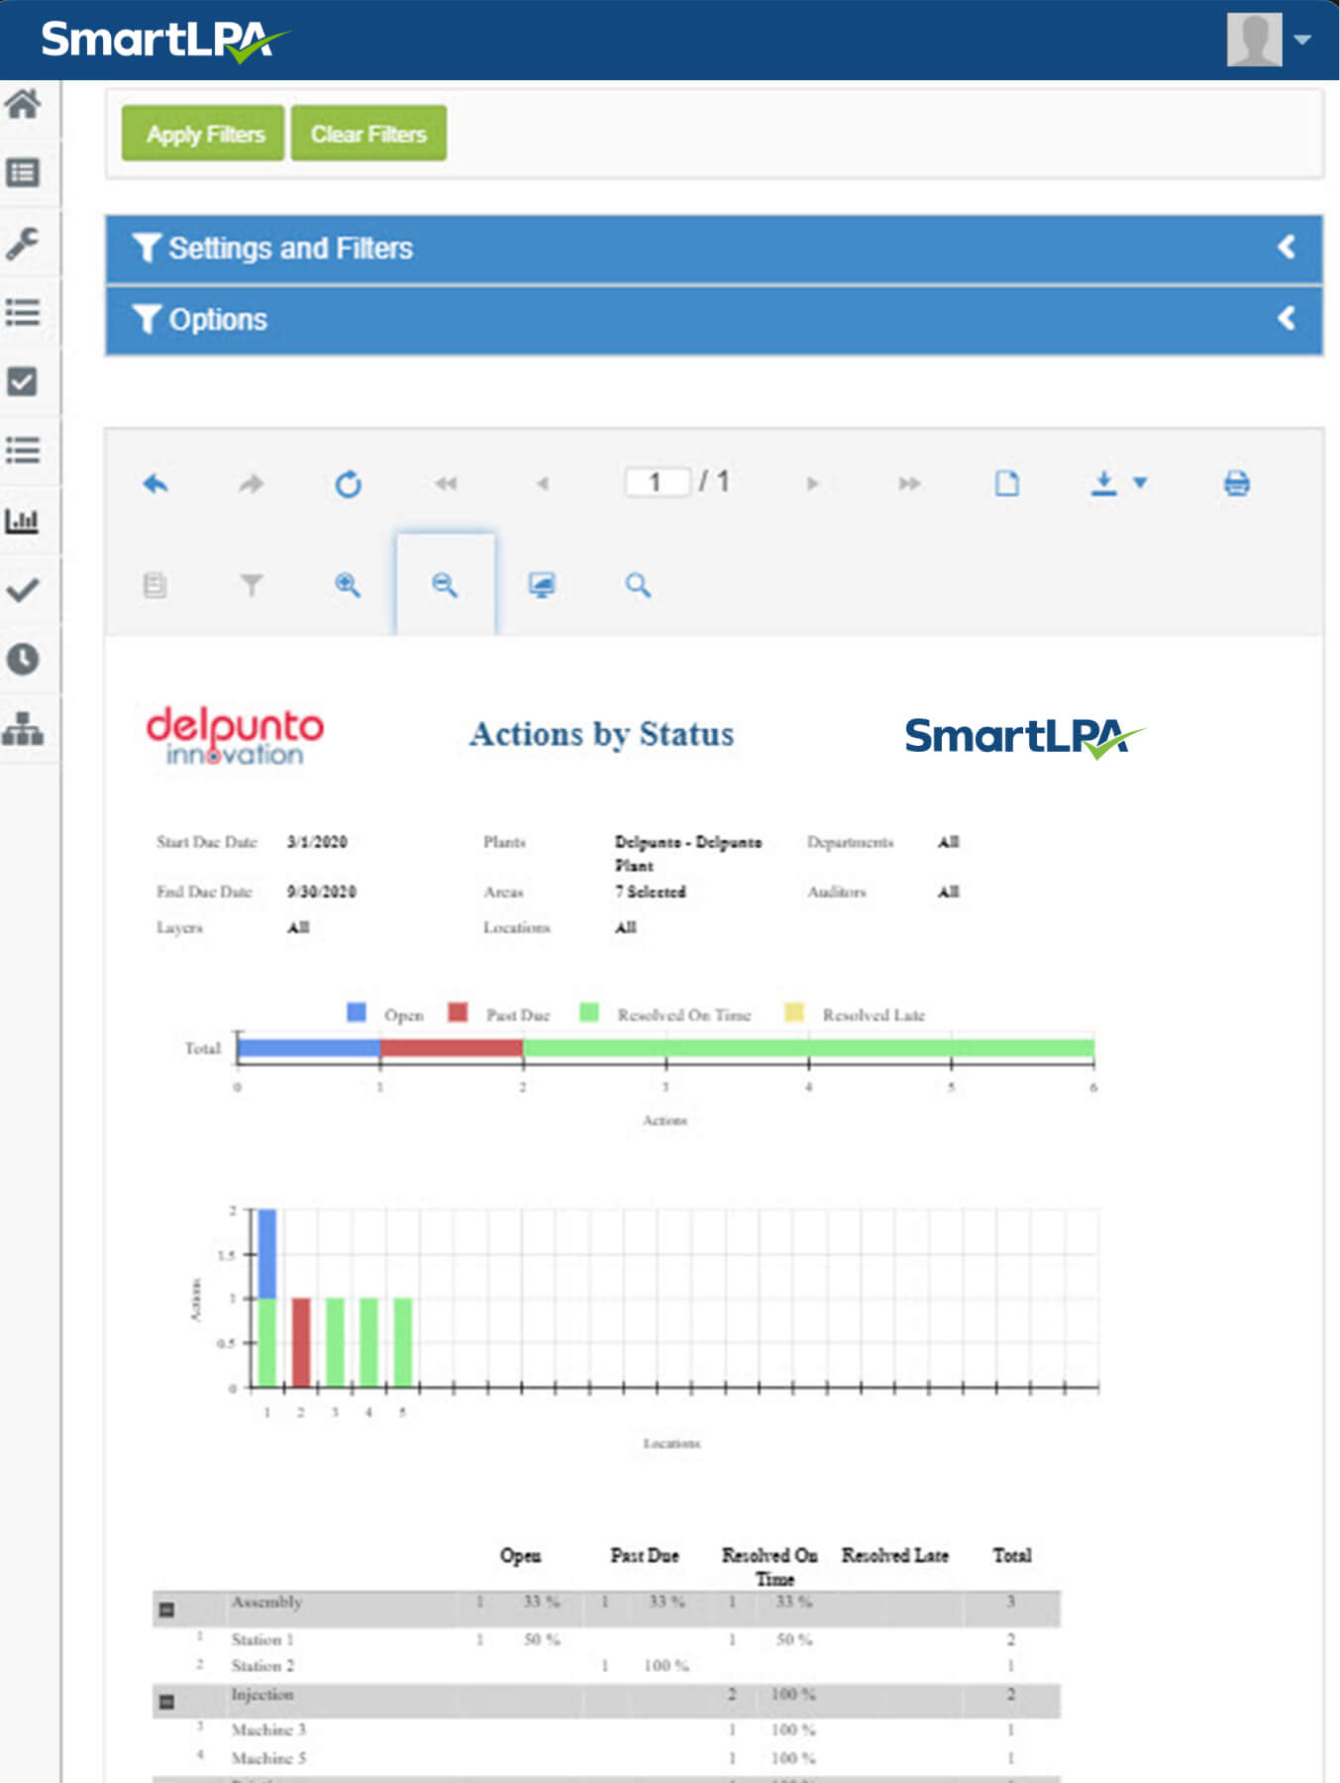Print the report

coord(1236,483)
